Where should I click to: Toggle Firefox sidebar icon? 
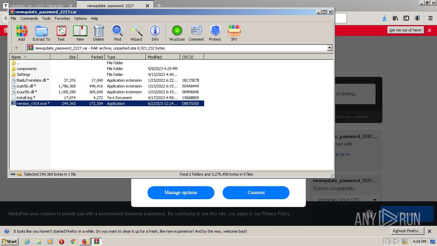click(406, 18)
